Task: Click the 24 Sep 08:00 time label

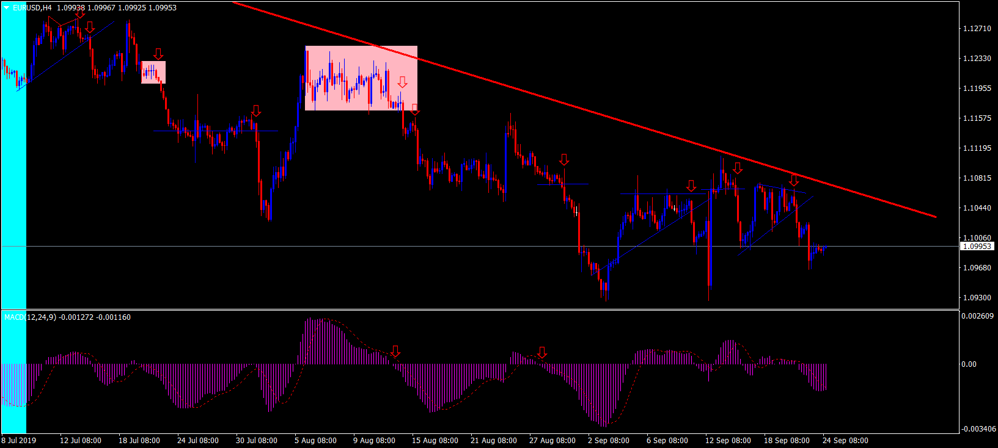Action: click(846, 441)
